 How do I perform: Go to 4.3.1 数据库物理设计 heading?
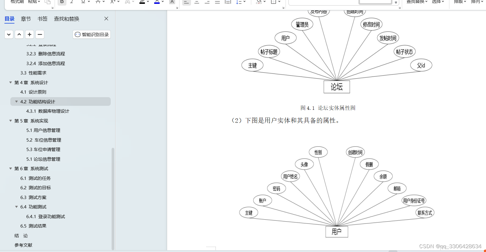[x=48, y=111]
